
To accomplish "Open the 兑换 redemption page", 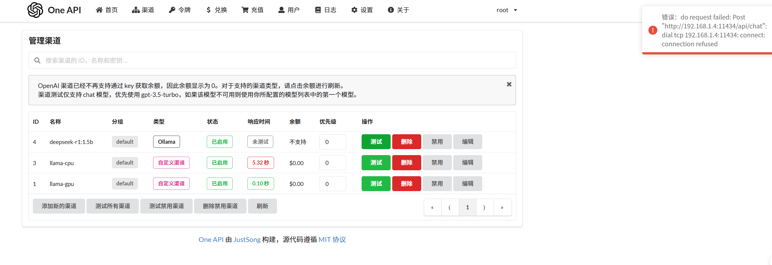I will coord(216,10).
